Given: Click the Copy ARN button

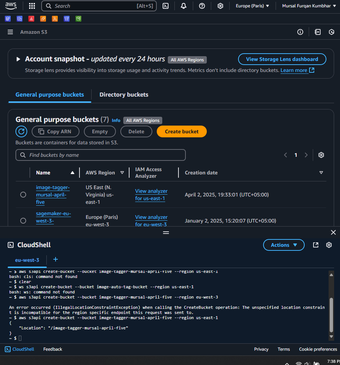Looking at the screenshot, I should click(x=56, y=131).
